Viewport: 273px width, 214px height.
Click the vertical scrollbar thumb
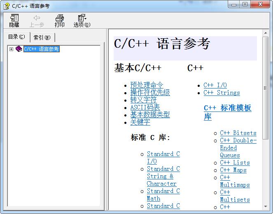(266, 88)
